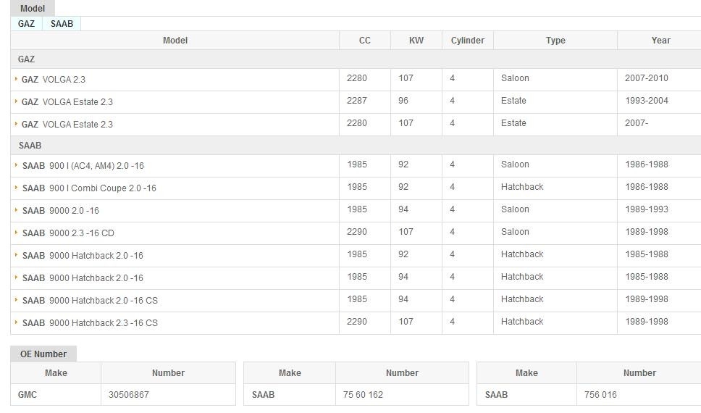Screen dimensions: 701x413
Task: Switch to the GAZ tab
Action: coord(26,24)
